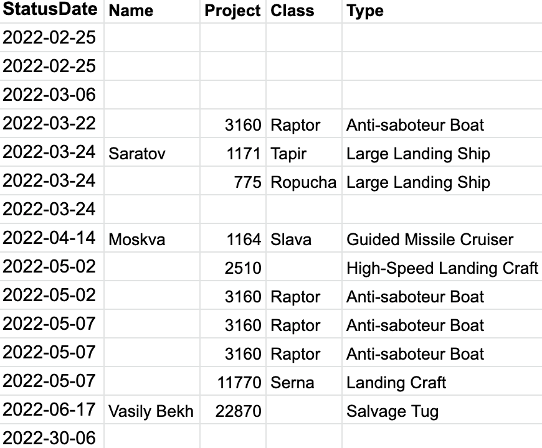Select the Tapir class cell
The height and width of the screenshot is (448, 542).
pos(288,154)
